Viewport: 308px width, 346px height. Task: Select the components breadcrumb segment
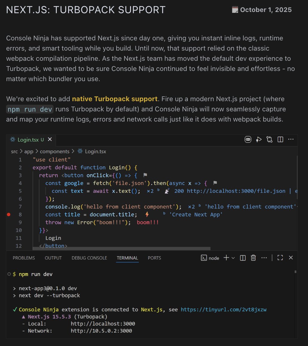coord(54,151)
